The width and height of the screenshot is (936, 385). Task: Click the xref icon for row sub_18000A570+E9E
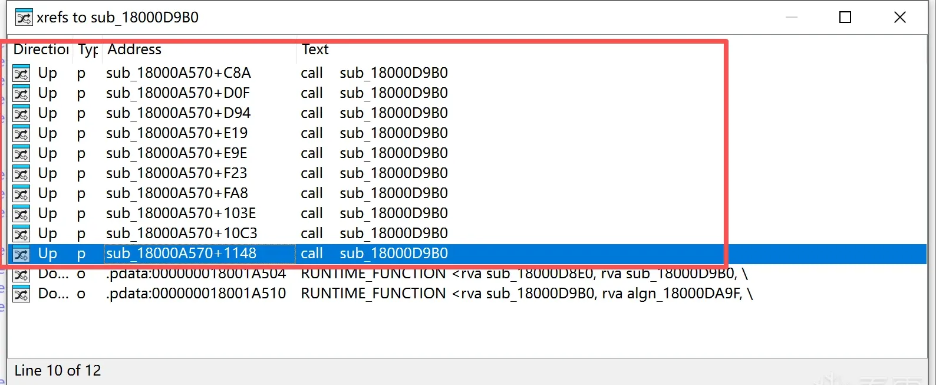pyautogui.click(x=21, y=154)
